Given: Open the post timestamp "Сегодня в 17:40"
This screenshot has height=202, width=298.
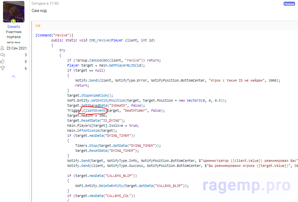Looking at the screenshot, I should coord(45,3).
